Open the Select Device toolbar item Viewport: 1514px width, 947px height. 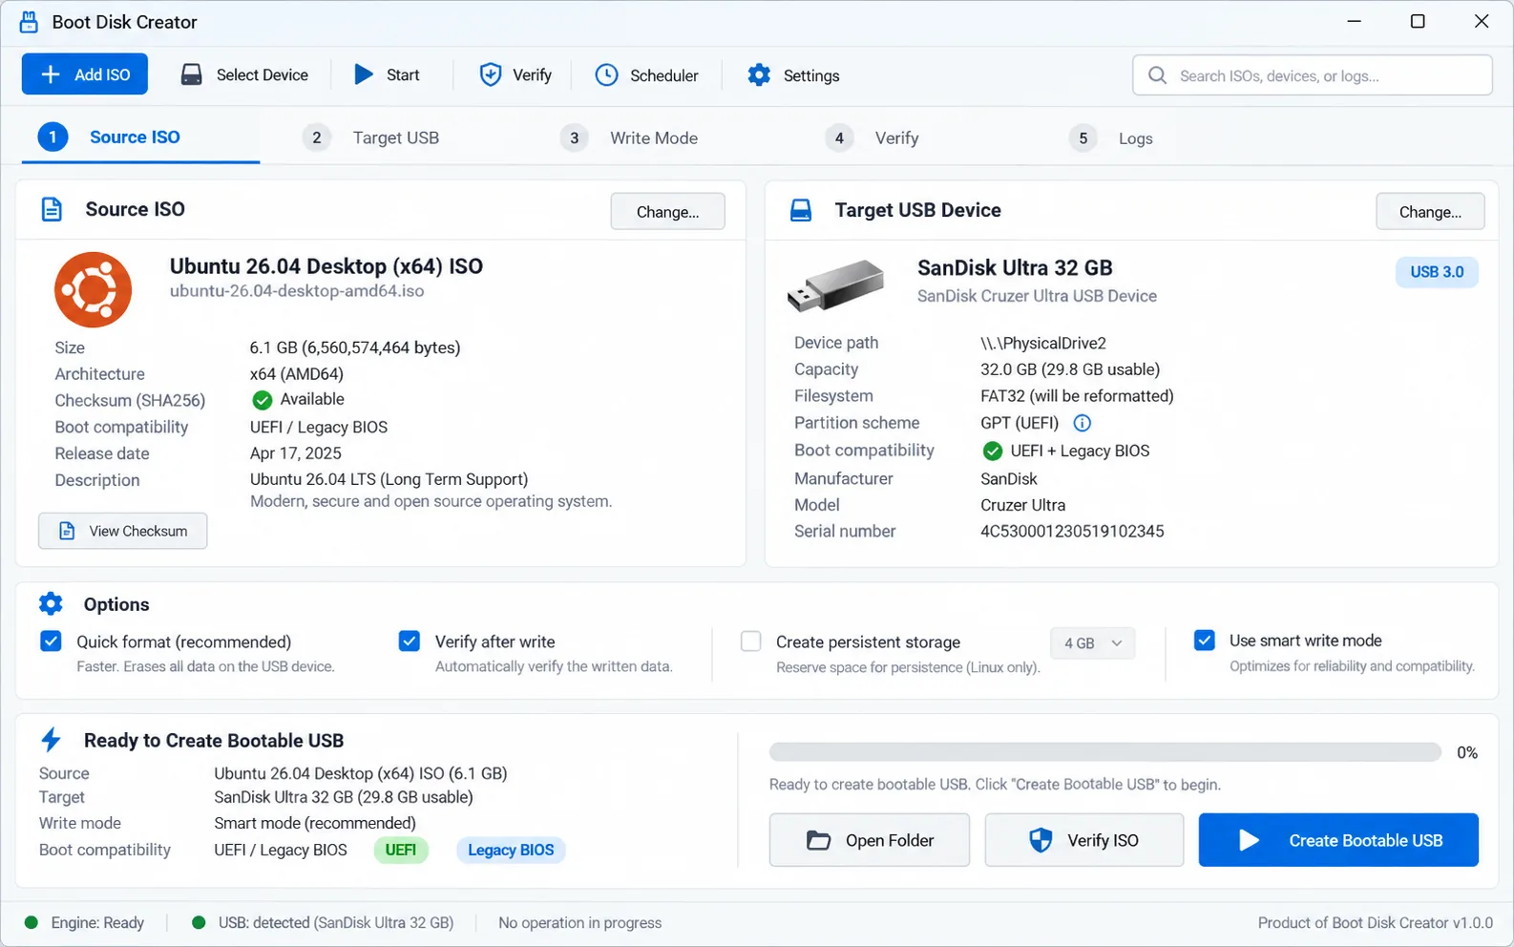(244, 74)
